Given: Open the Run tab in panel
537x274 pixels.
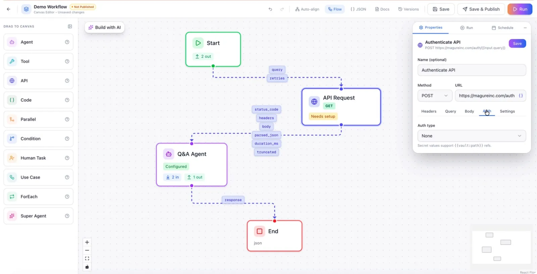Looking at the screenshot, I should point(467,28).
